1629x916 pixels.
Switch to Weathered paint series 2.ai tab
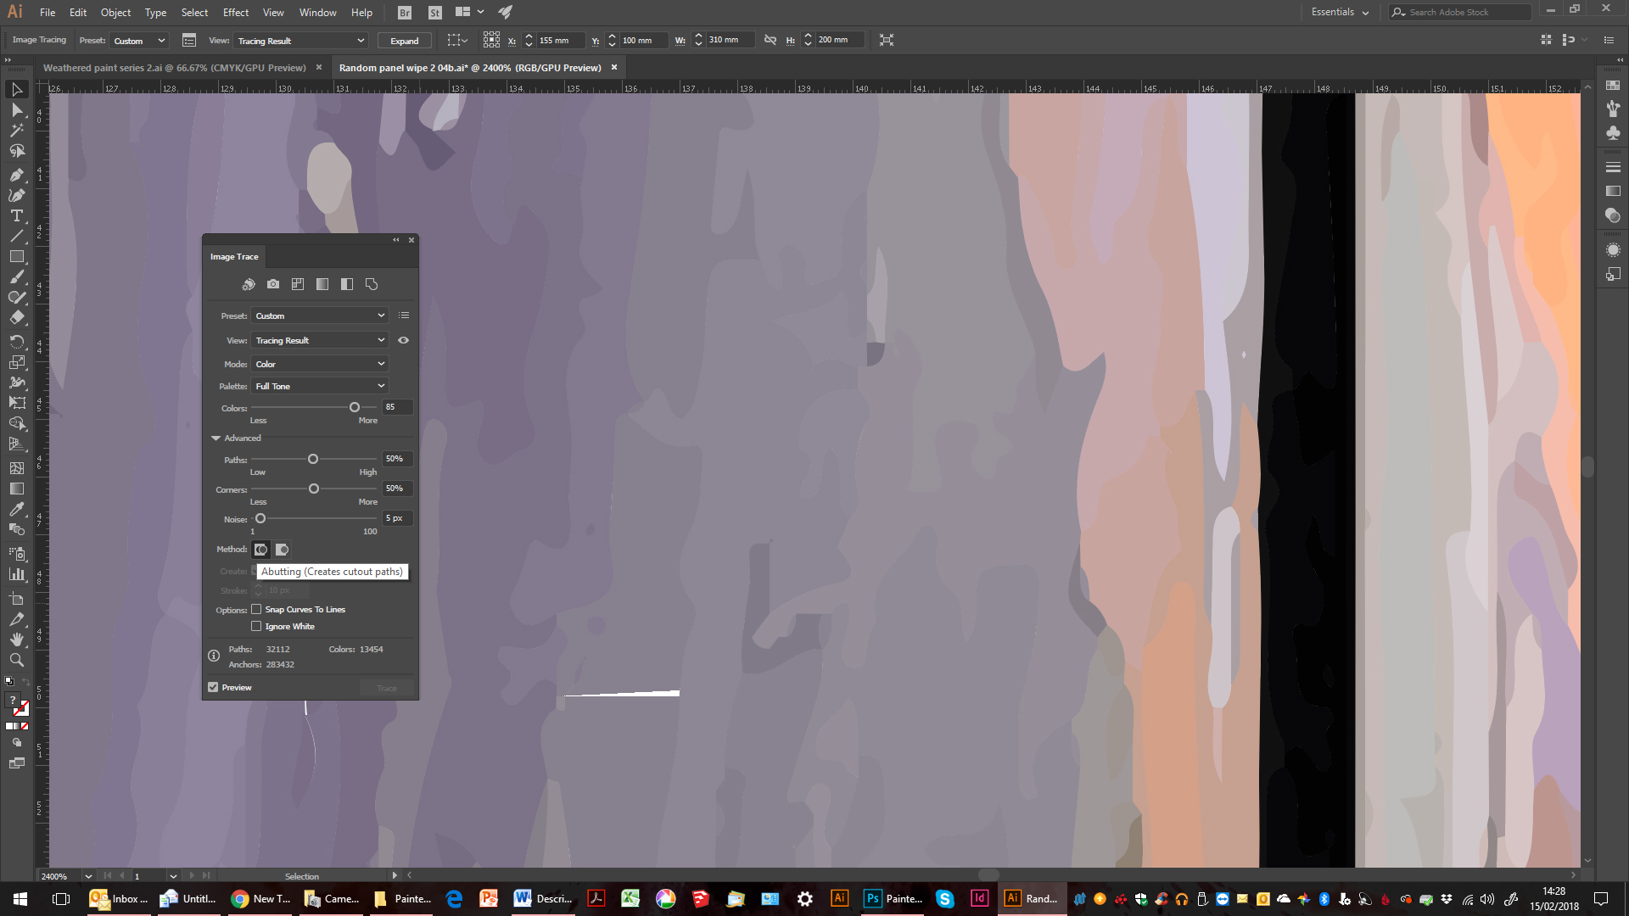175,68
